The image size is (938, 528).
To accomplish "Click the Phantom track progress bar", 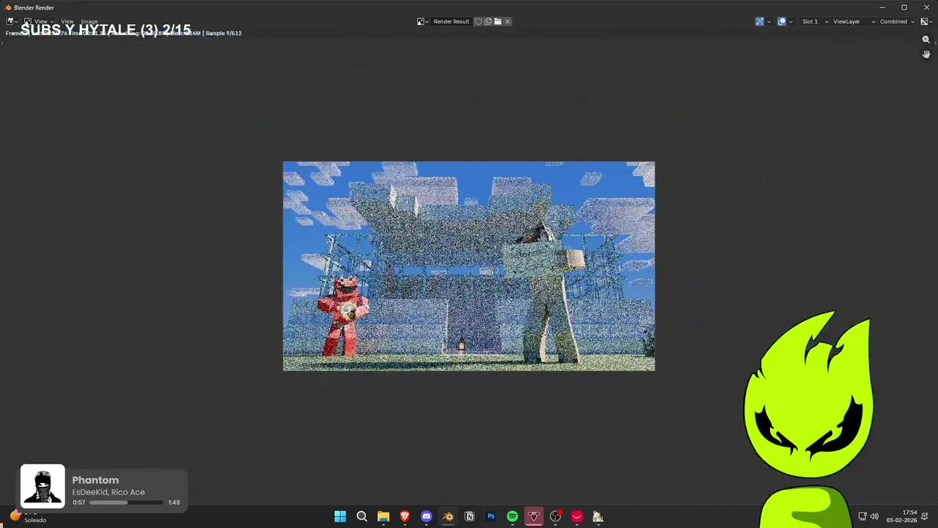I will click(x=127, y=502).
